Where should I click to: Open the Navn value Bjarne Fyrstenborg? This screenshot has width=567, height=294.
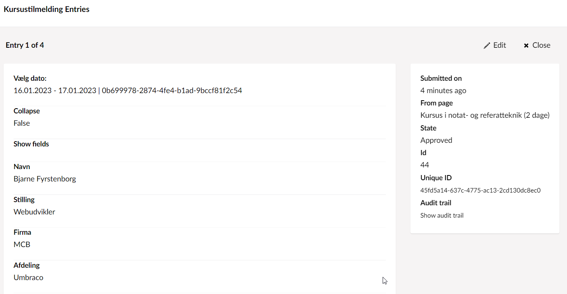tap(45, 179)
